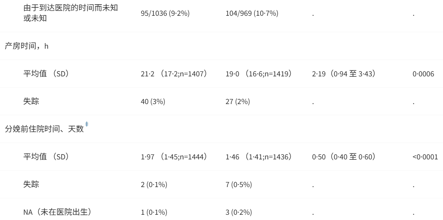Select the 产房时间，h row heading
The height and width of the screenshot is (220, 443).
[x=27, y=47]
